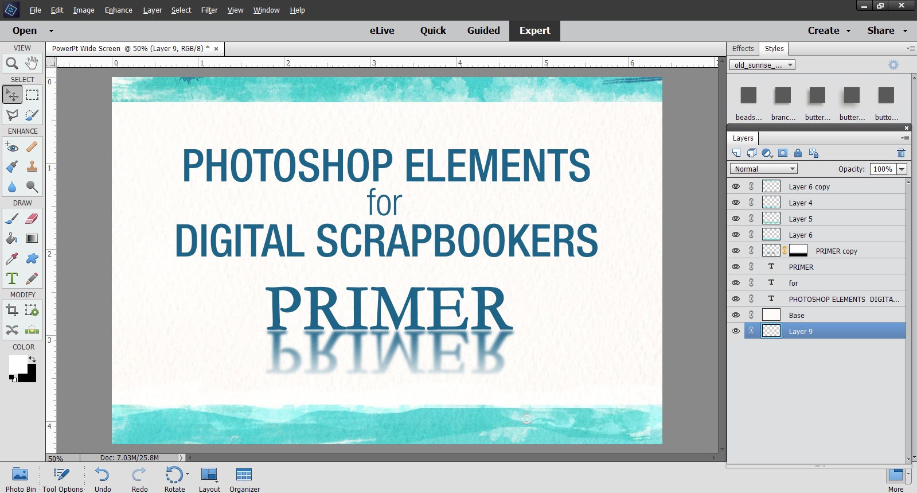Switch to Guided mode
This screenshot has width=917, height=493.
click(483, 31)
